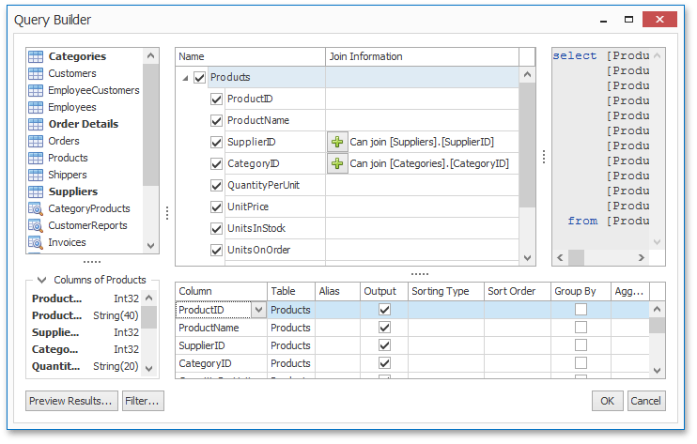Click Sorting Type cell for SupplierID row
The image size is (697, 444).
pyautogui.click(x=446, y=345)
